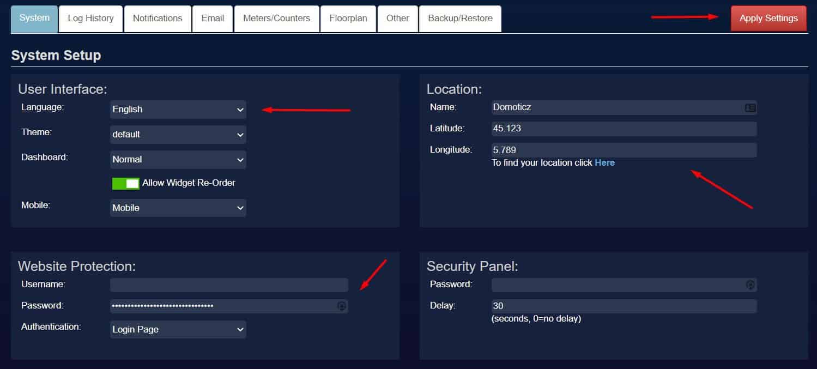817x369 pixels.
Task: Select the Floorplan tab
Action: [x=348, y=18]
